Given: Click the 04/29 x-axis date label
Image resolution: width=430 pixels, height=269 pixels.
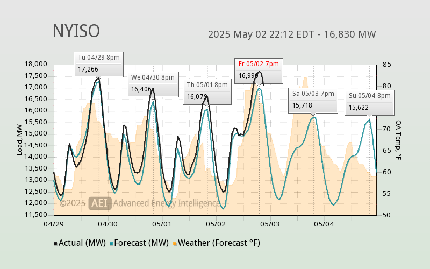Looking at the screenshot, I should 54,224.
